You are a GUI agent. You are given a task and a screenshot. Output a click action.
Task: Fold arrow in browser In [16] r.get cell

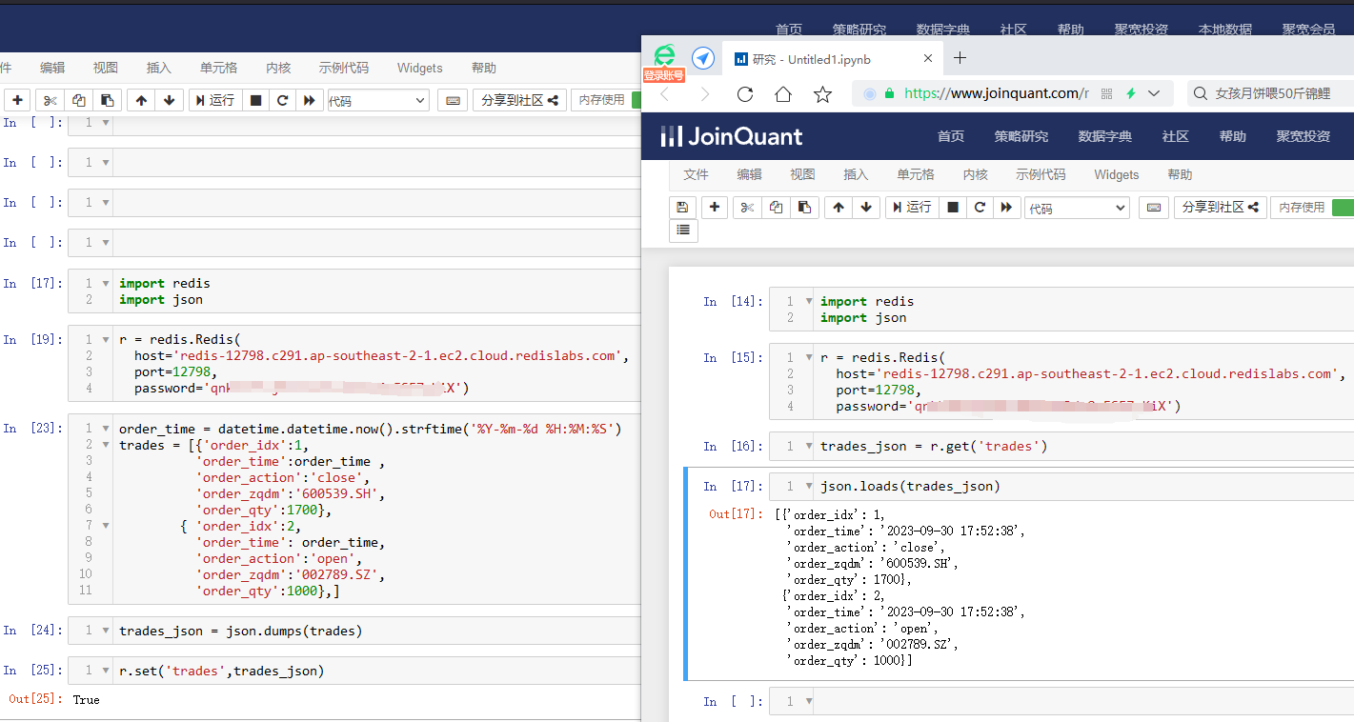pos(809,446)
